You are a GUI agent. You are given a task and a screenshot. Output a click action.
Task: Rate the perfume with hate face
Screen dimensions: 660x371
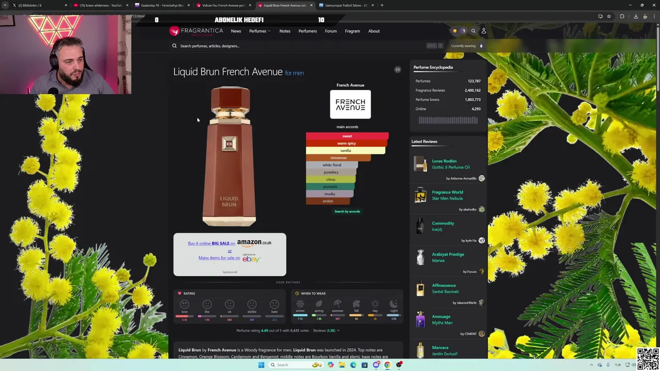coord(274,305)
